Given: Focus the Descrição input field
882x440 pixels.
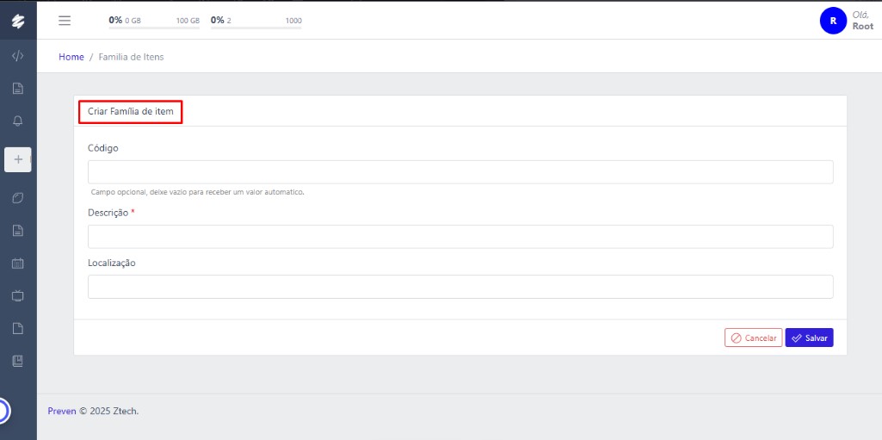Looking at the screenshot, I should coord(460,237).
